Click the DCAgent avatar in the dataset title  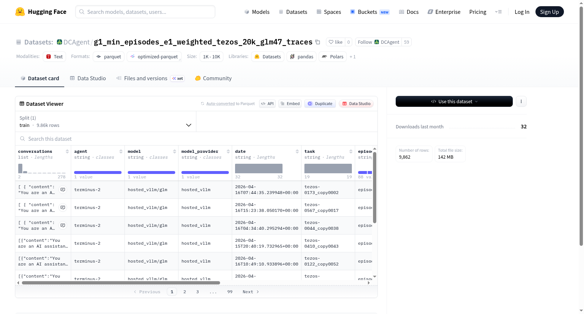59,42
